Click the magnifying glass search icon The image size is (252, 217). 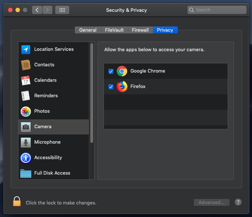pyautogui.click(x=192, y=10)
